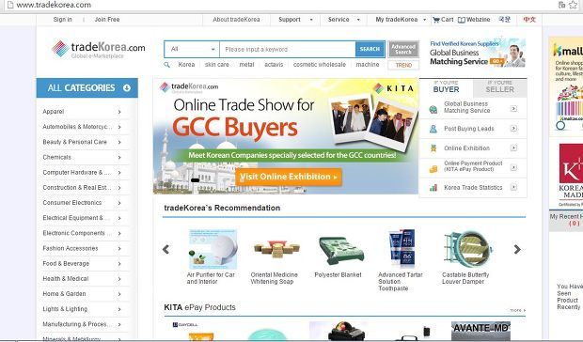The image size is (583, 342).
Task: Click the Advanced Search button
Action: tap(403, 49)
